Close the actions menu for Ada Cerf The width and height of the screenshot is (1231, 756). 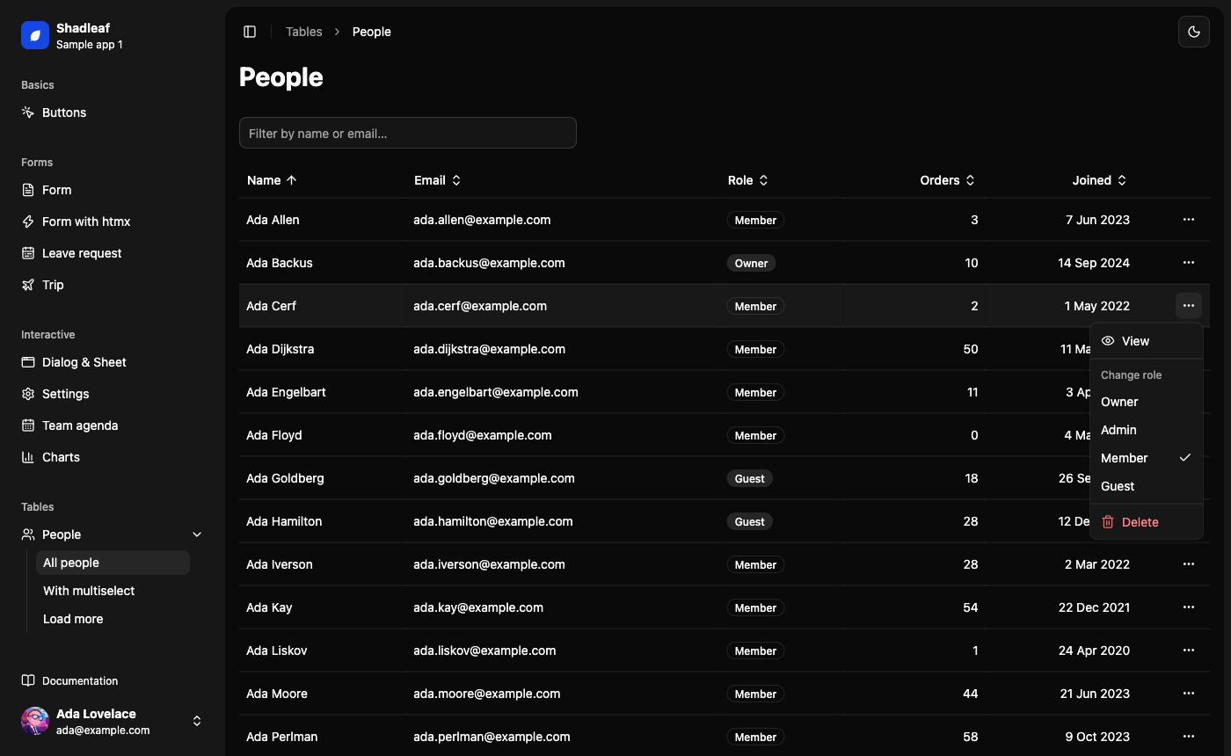tap(1189, 306)
